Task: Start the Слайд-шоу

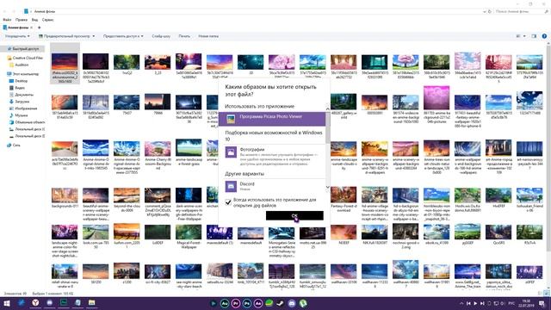Action: click(x=161, y=36)
